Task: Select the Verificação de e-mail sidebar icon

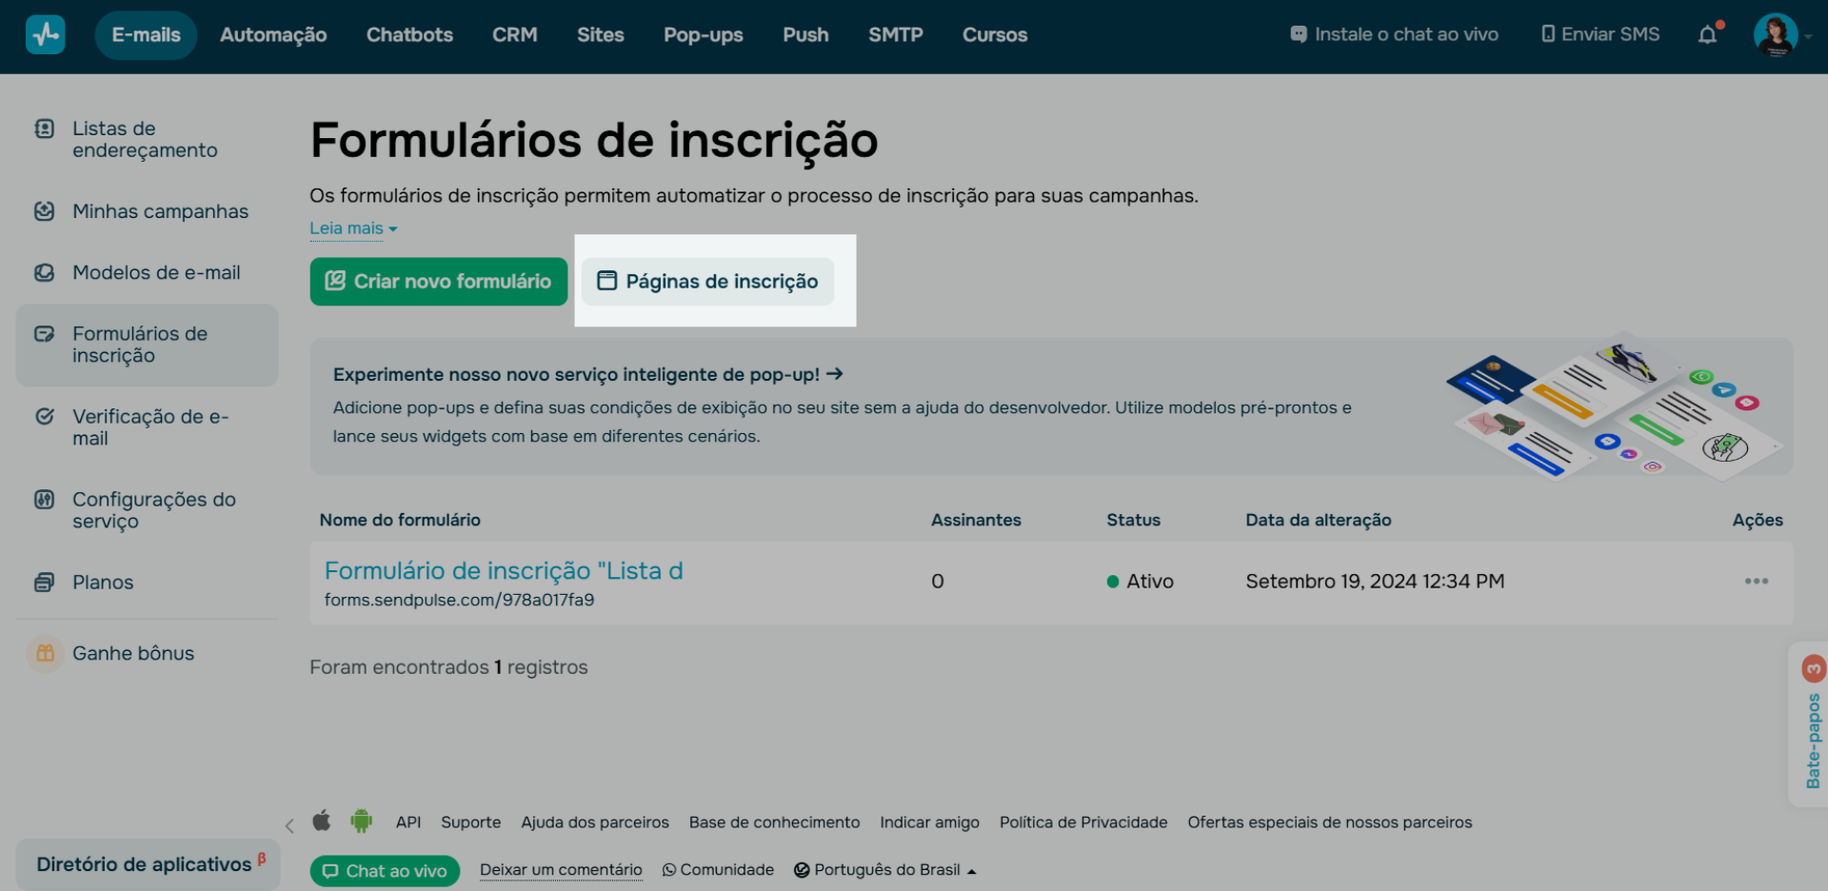Action: point(45,416)
